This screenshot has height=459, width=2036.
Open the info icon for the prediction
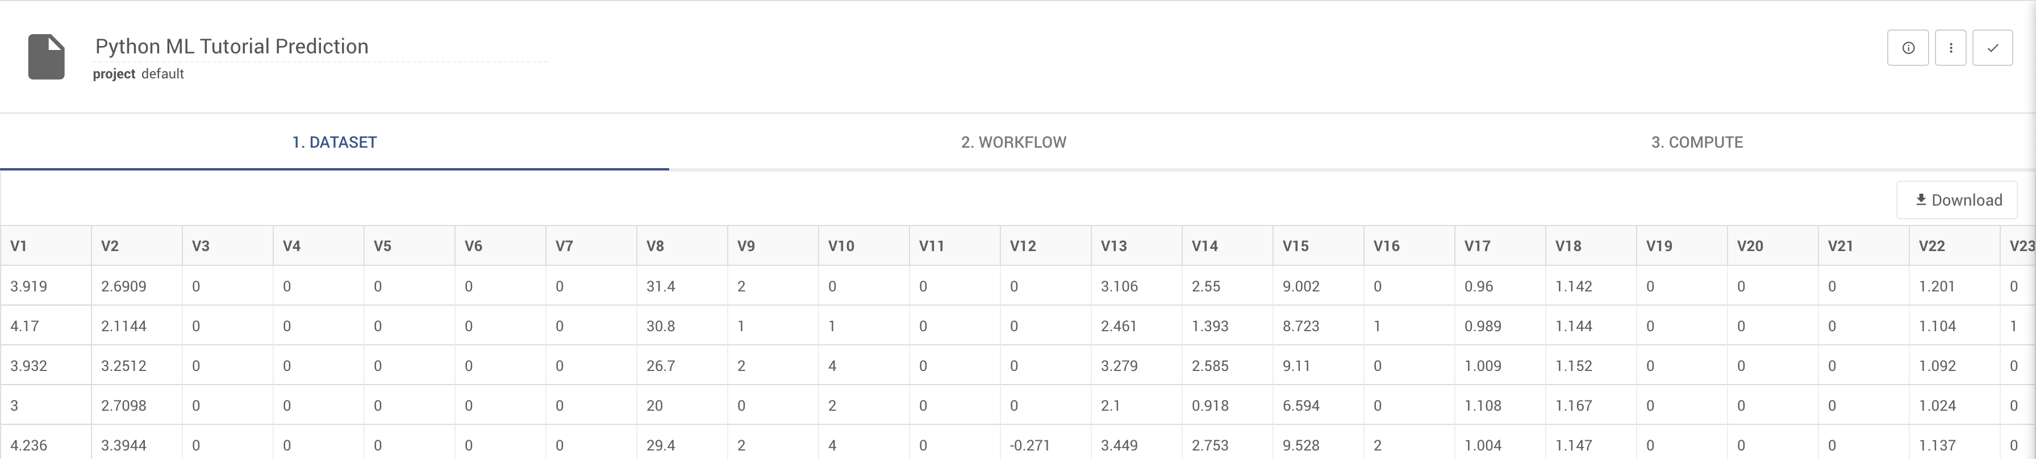(1908, 47)
